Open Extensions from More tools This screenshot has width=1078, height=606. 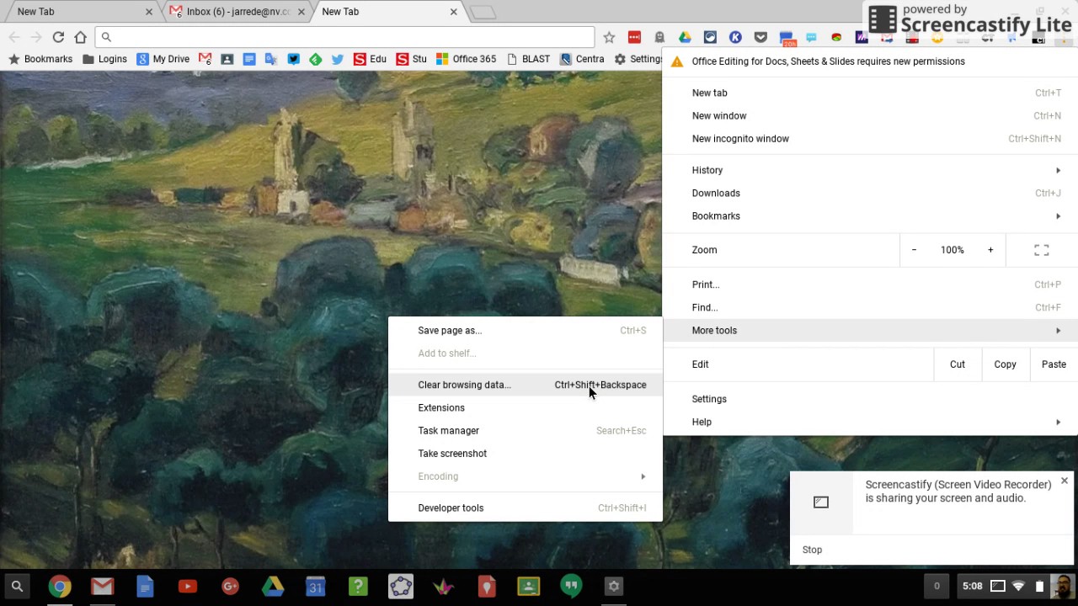pos(526,407)
